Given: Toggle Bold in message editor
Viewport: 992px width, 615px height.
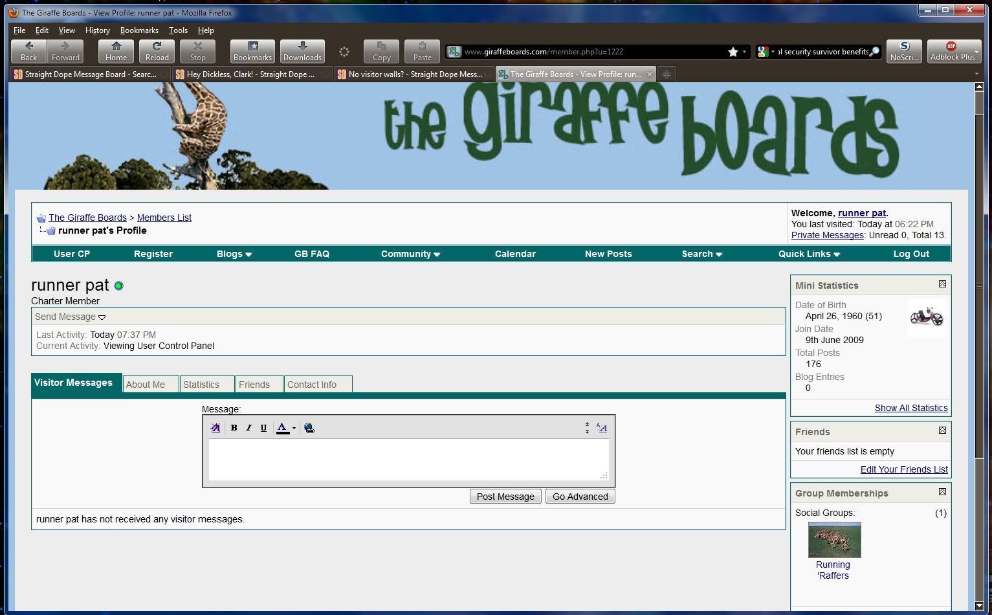Looking at the screenshot, I should (234, 427).
